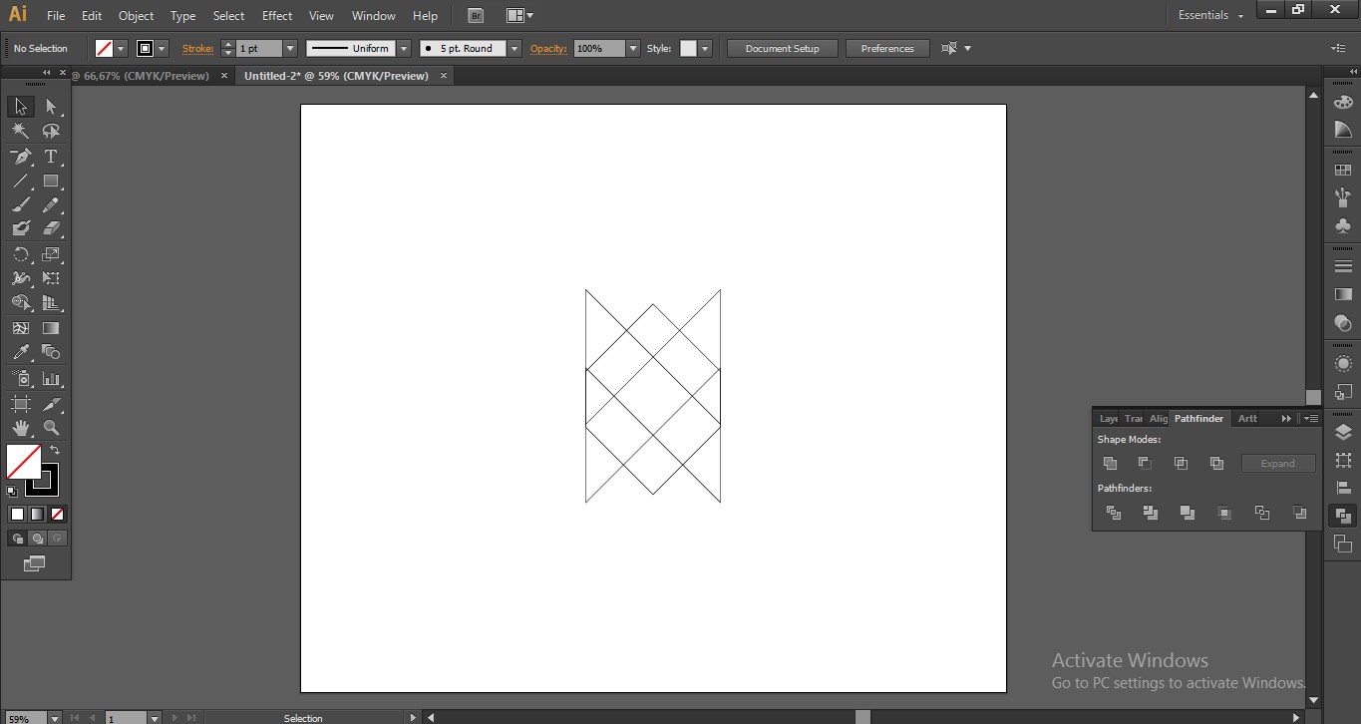1361x724 pixels.
Task: Choose the Magic Wand tool
Action: (20, 132)
